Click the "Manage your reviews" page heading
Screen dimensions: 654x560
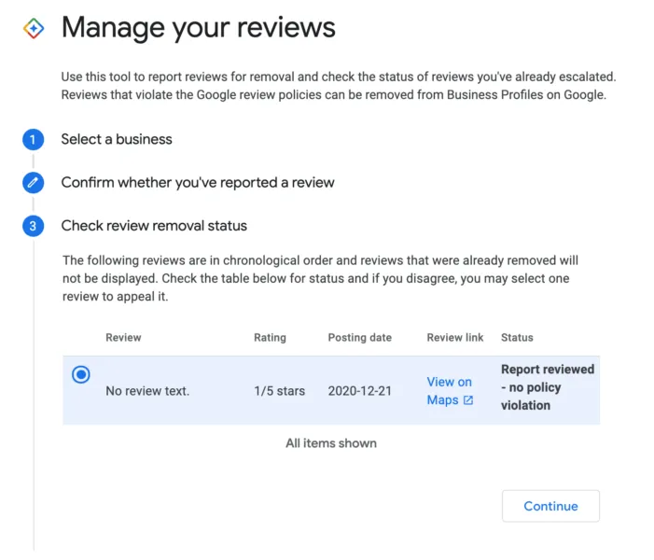pyautogui.click(x=198, y=28)
